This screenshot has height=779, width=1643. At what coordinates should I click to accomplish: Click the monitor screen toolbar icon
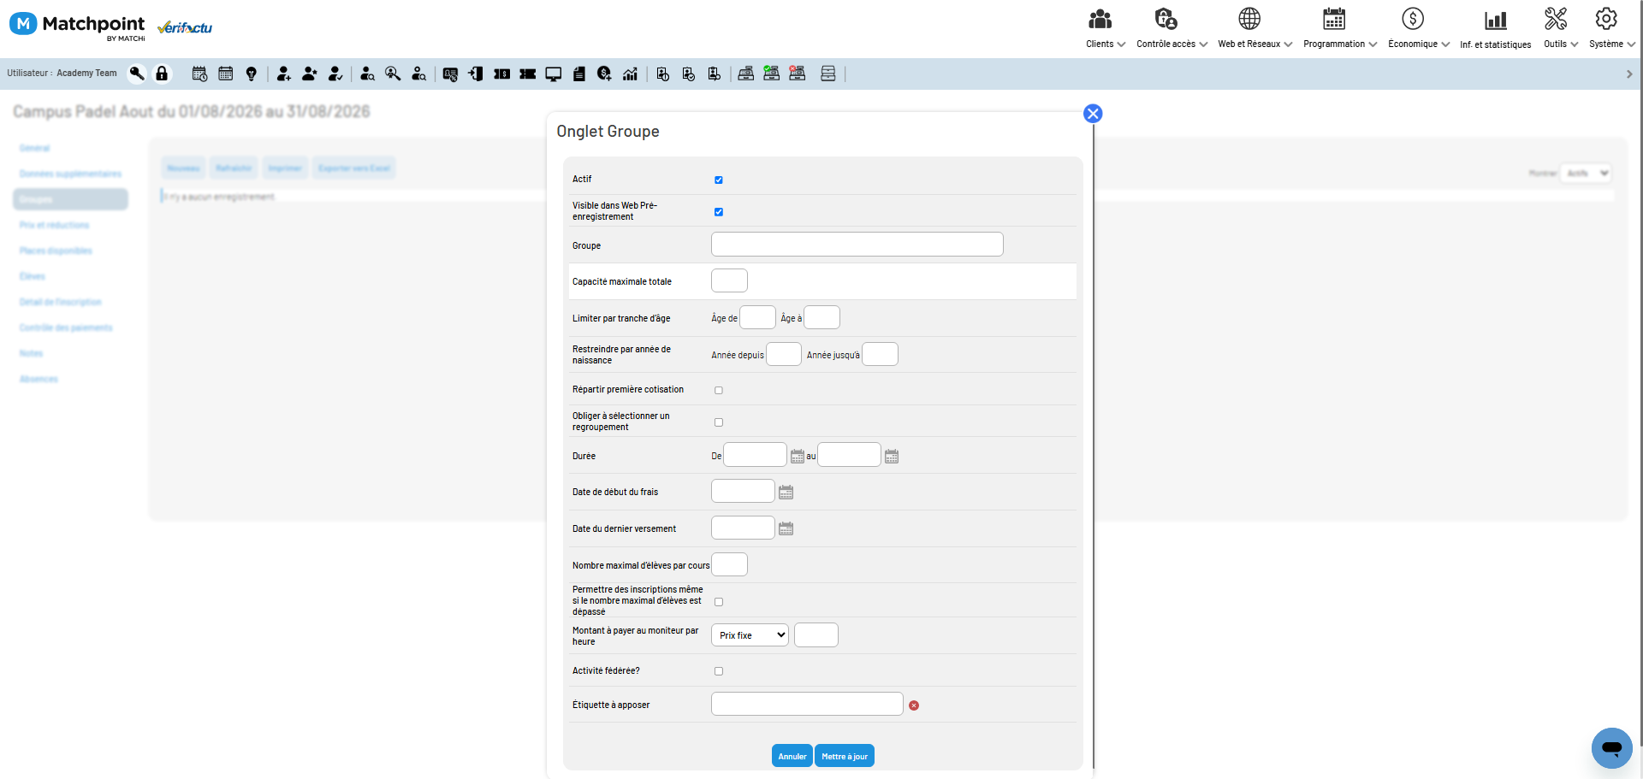point(554,74)
